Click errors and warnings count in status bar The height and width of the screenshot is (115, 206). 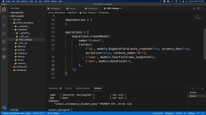click(x=39, y=113)
